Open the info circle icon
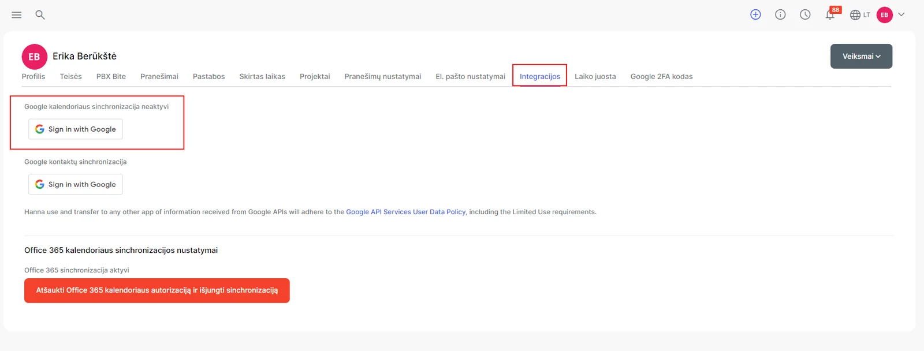Viewport: 924px width, 351px height. (x=780, y=15)
